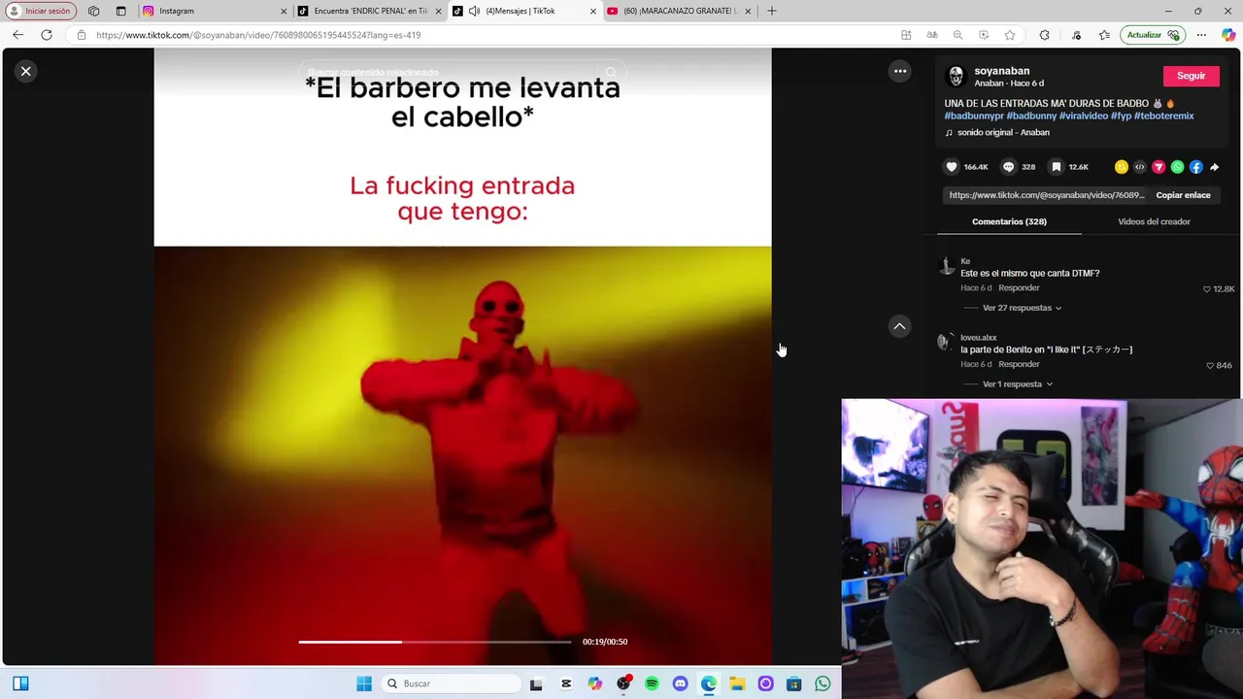The image size is (1243, 699).
Task: Send to friends with the red icon
Action: 1159,167
